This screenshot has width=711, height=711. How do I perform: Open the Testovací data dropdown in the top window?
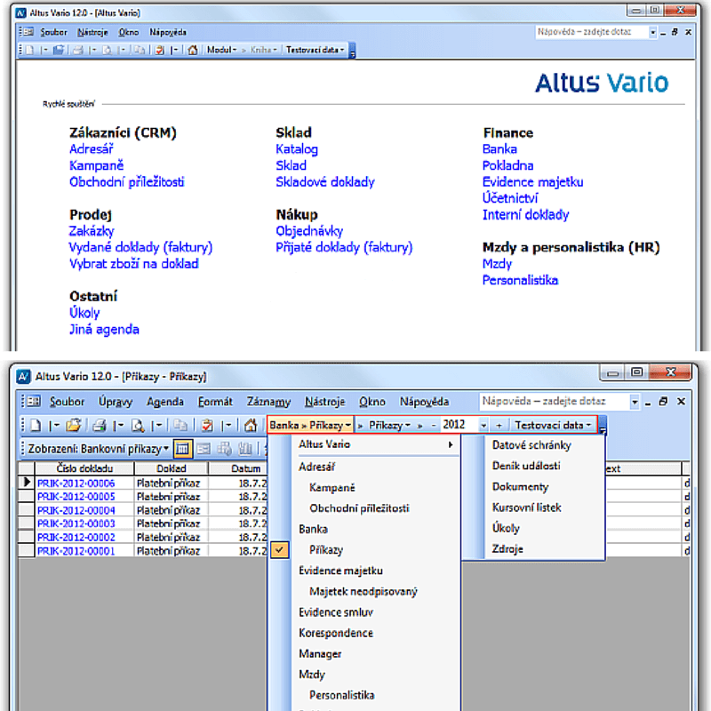coord(315,50)
